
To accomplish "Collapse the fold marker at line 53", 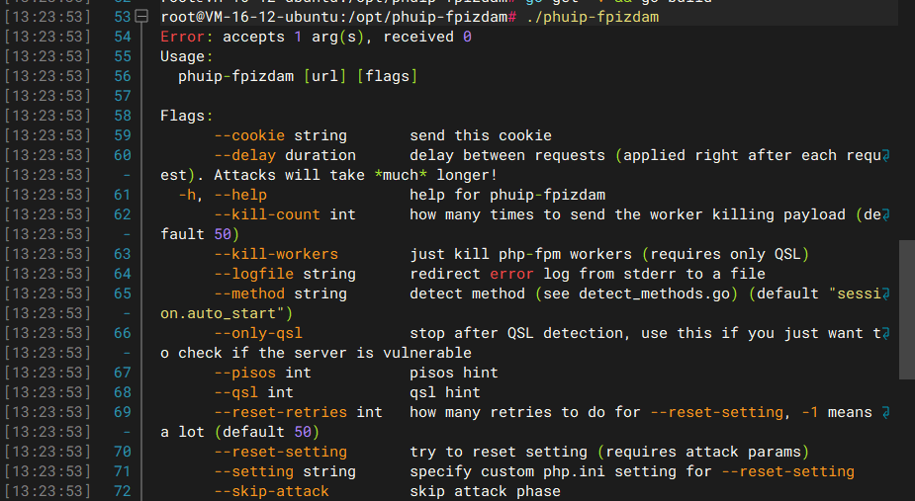I will [142, 17].
